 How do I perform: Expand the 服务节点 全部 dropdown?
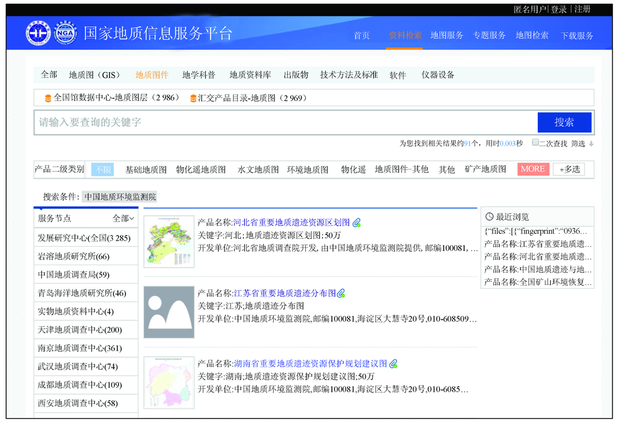tap(124, 218)
